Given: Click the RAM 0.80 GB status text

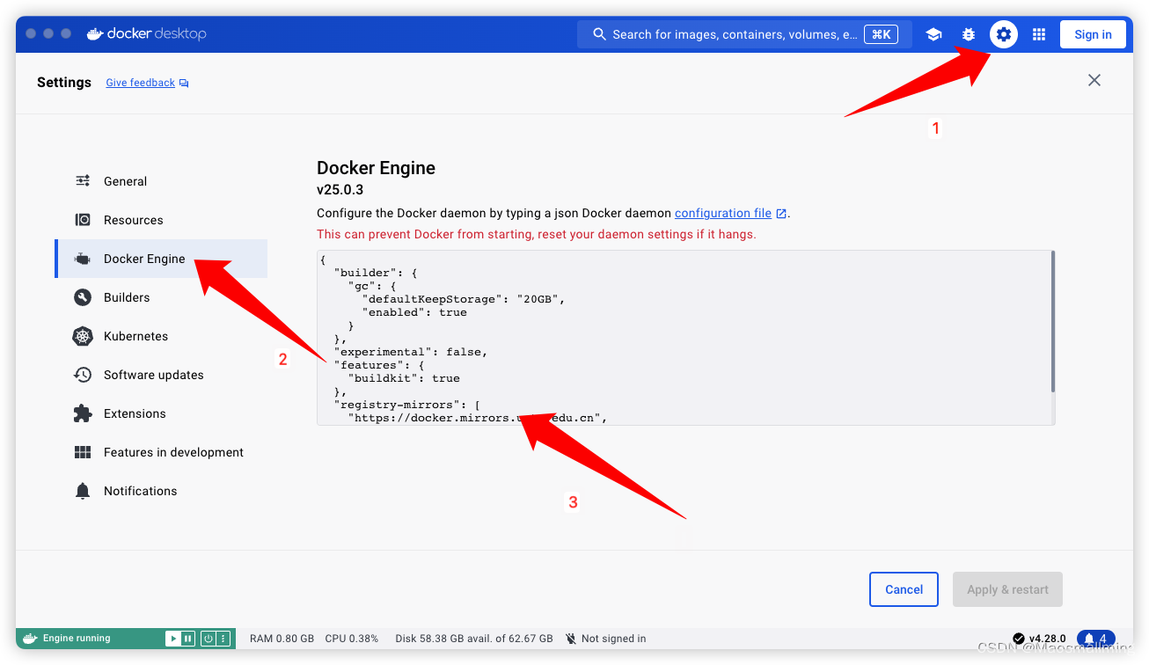Looking at the screenshot, I should tap(282, 639).
